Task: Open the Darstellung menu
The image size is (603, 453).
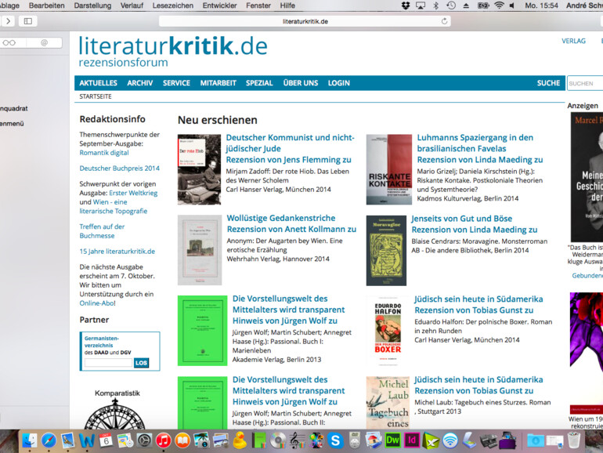Action: 92,5
